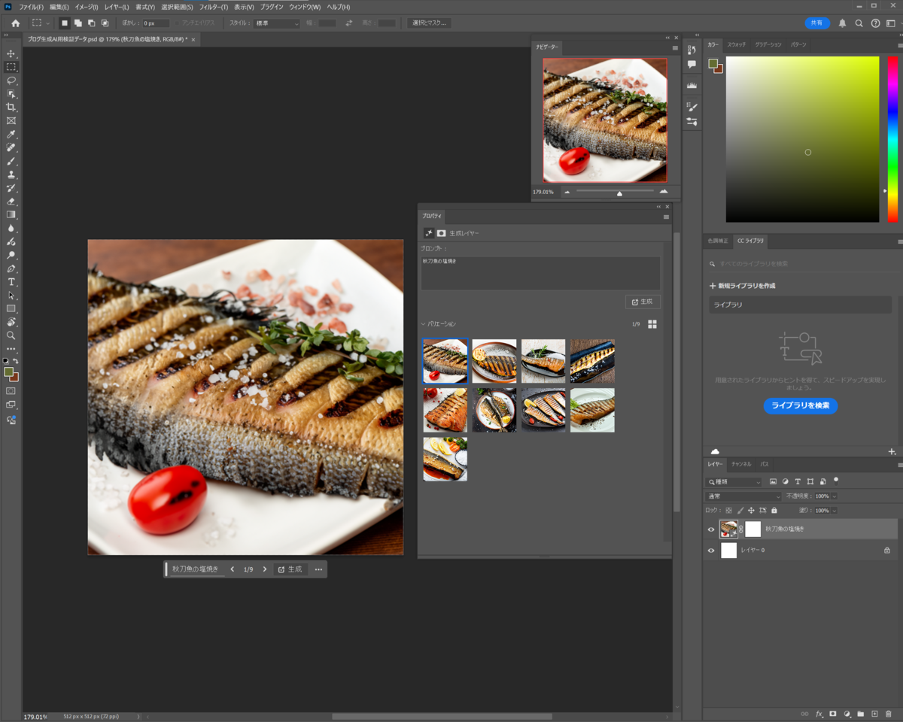Select the Eraser tool
The image size is (903, 722).
click(x=11, y=201)
